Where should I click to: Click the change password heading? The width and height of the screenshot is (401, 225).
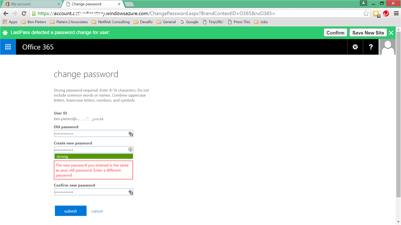pos(86,74)
